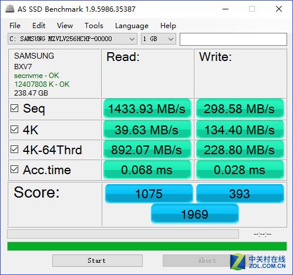The image size is (293, 275).
Task: Click the AS SSD Benchmark title bar icon
Action: tap(10, 9)
